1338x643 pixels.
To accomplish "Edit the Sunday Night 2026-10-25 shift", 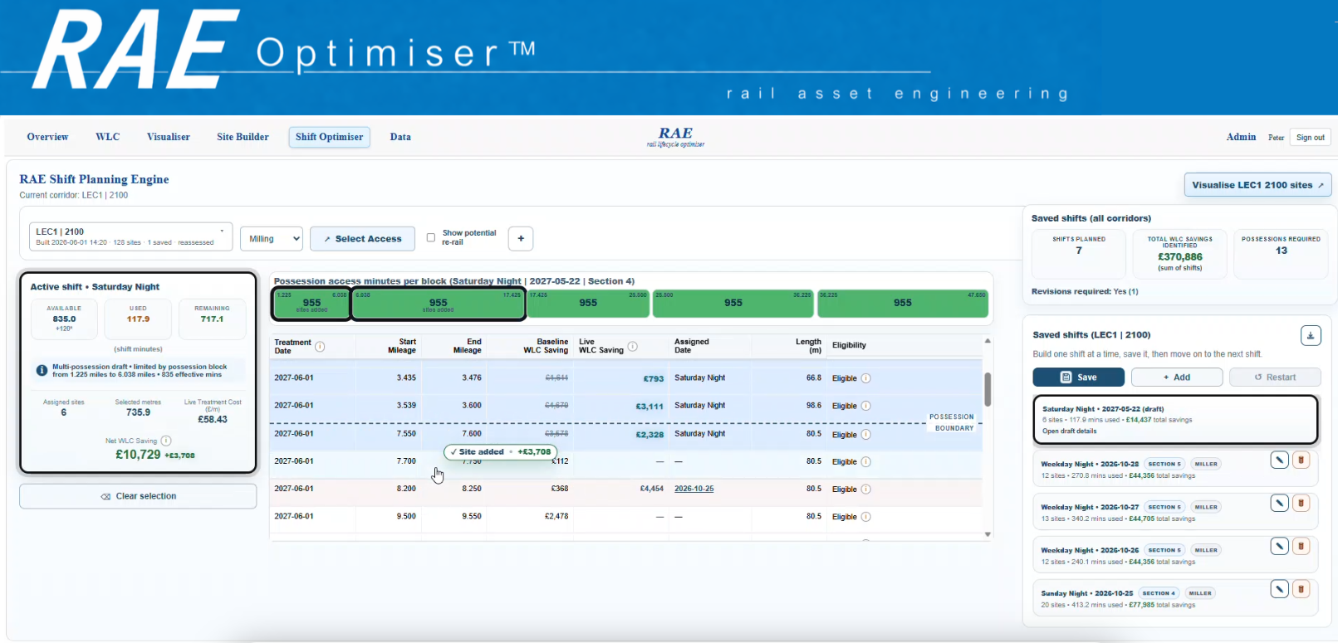I will point(1280,589).
